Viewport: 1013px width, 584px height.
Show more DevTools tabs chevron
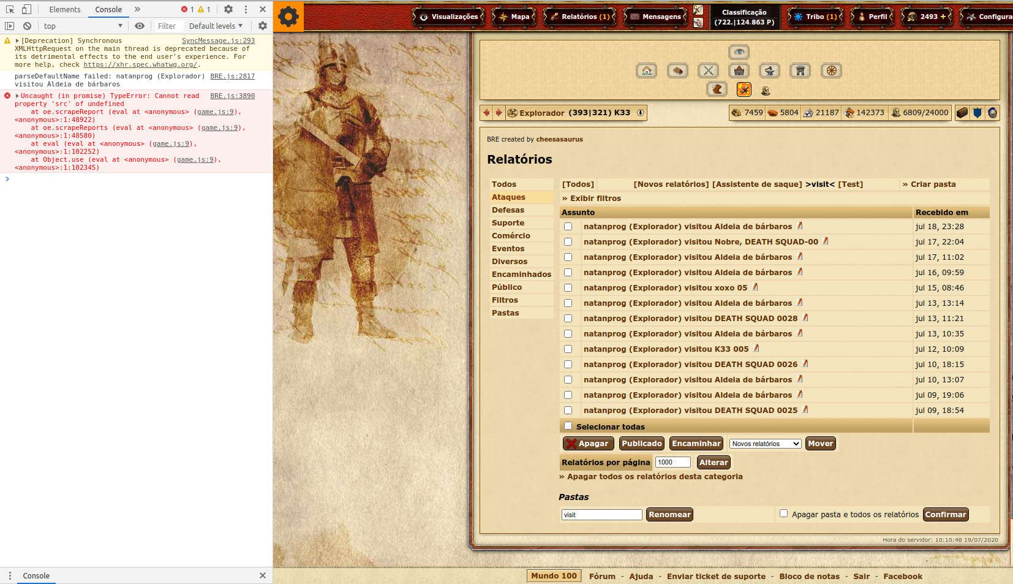pos(137,9)
